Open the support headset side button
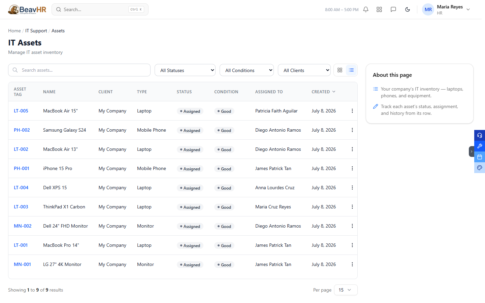The image size is (485, 303). click(x=480, y=135)
